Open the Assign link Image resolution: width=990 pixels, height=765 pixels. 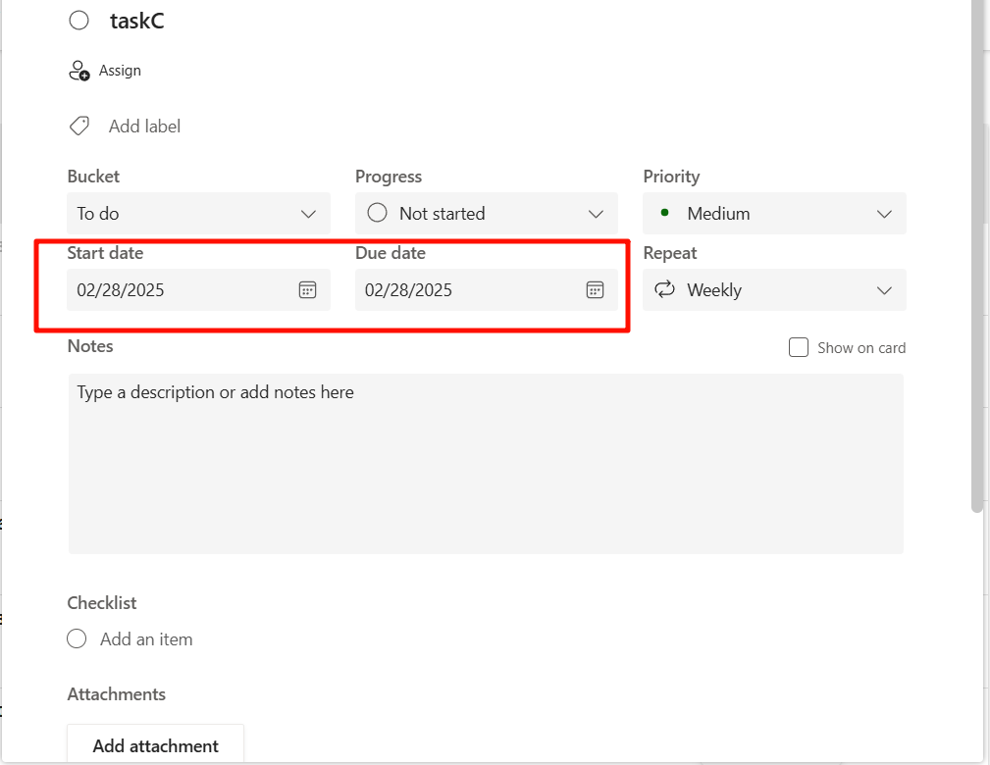tap(120, 70)
